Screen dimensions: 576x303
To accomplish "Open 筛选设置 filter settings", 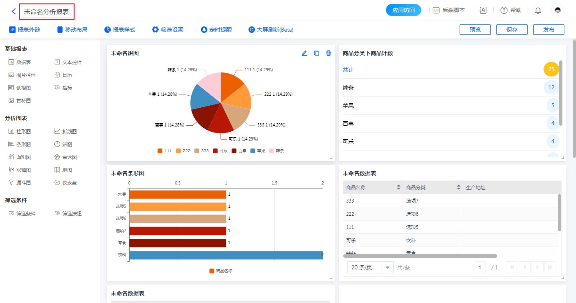I will tap(168, 30).
